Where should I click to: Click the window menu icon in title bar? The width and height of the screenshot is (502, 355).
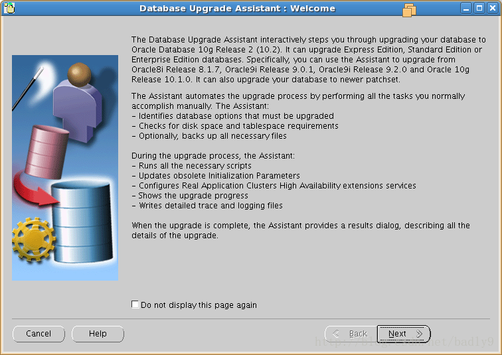pyautogui.click(x=9, y=8)
